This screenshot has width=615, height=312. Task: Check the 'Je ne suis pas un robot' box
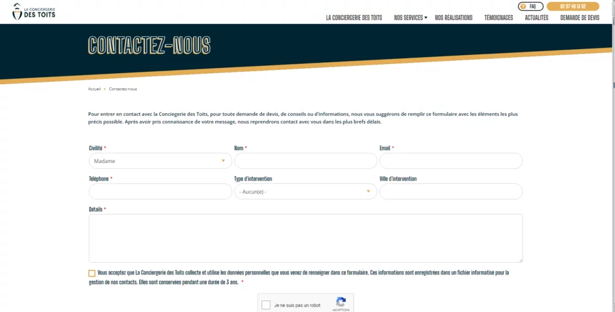click(x=266, y=305)
